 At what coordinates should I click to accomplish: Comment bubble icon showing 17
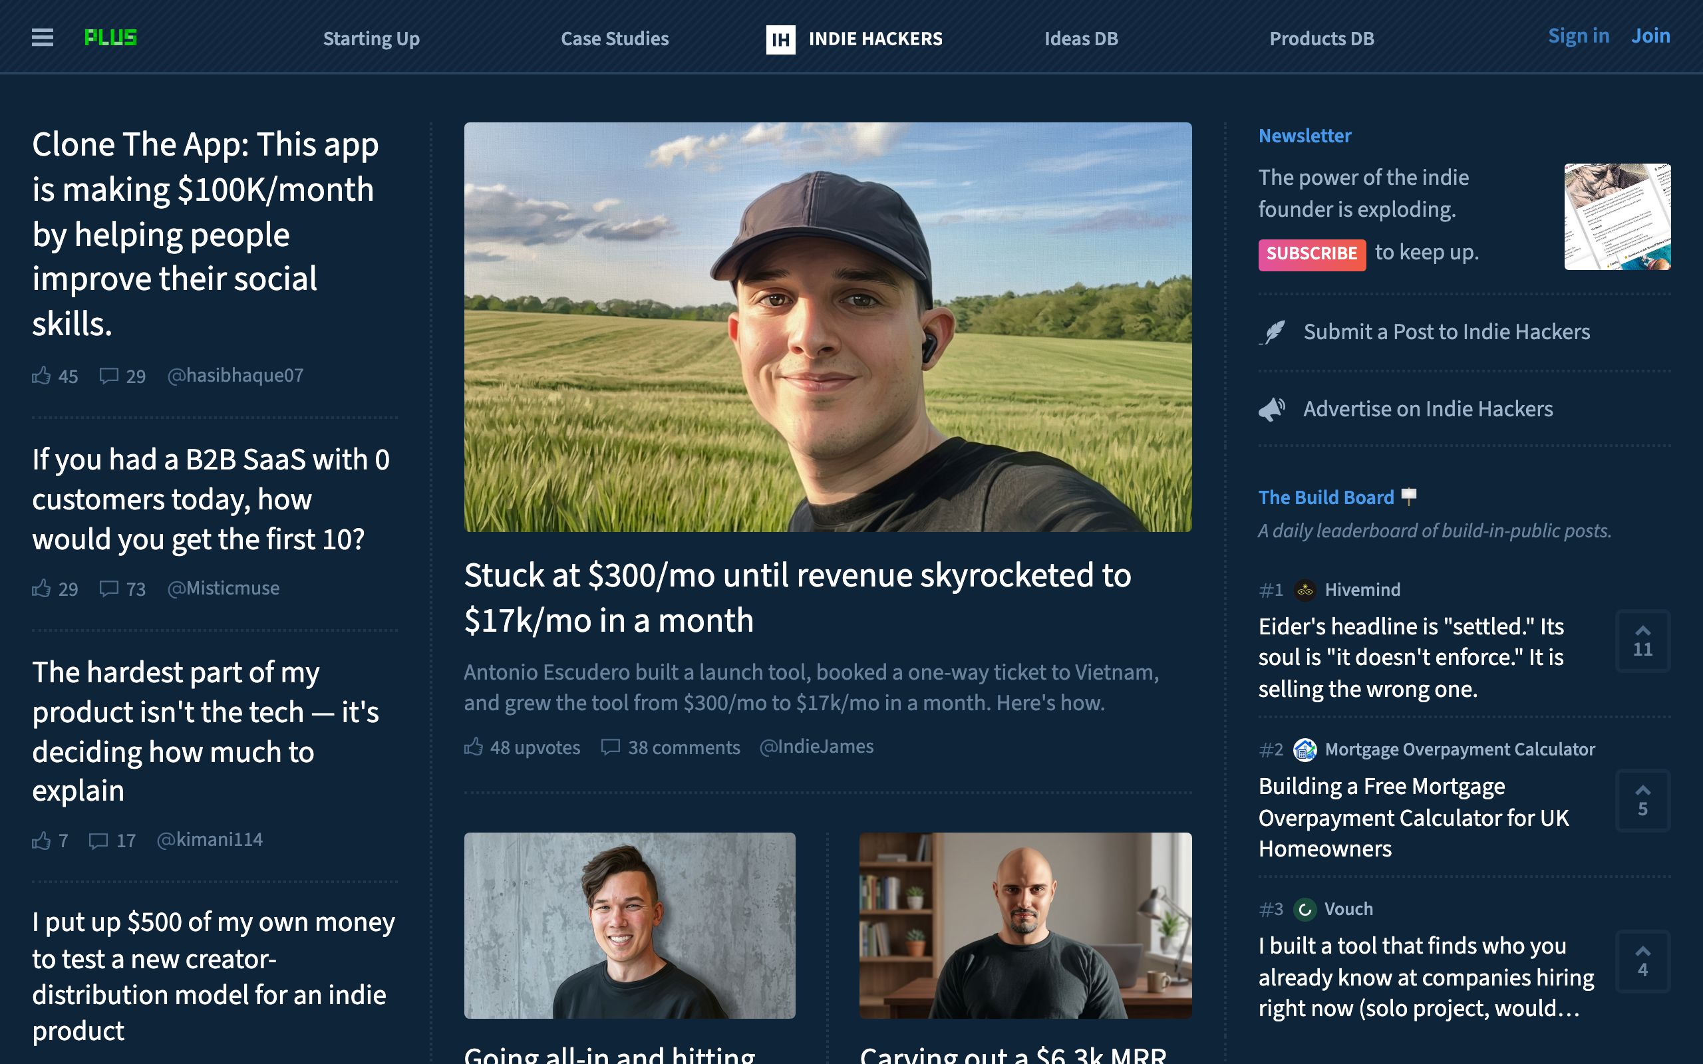(x=98, y=840)
